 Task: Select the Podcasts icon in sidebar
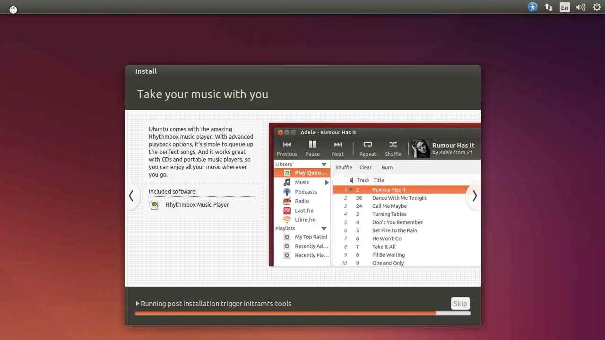[287, 192]
